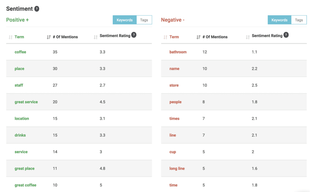The width and height of the screenshot is (313, 192).
Task: Show Positive Sentiment Rating help tooltip icon
Action: (134, 35)
